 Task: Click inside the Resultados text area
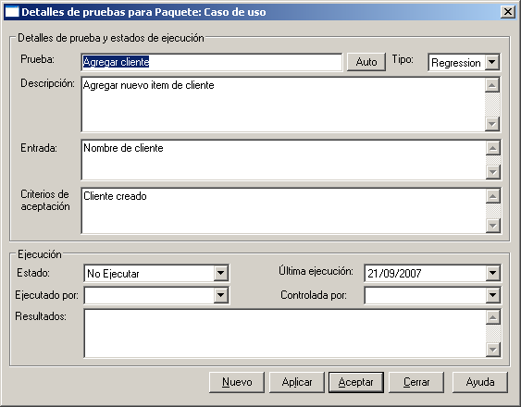click(x=284, y=333)
